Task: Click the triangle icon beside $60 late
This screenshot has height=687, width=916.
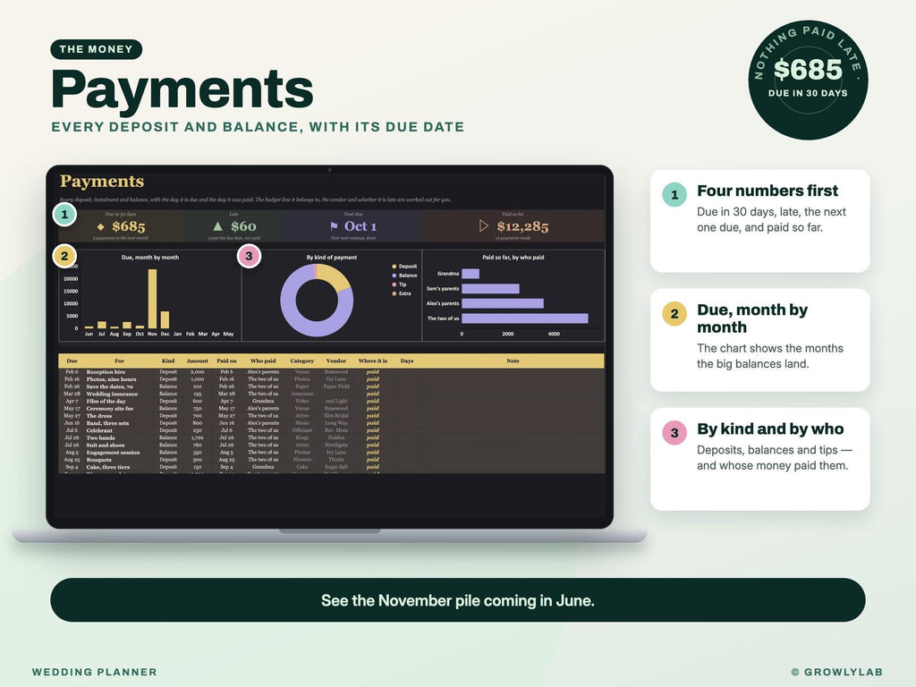Action: pos(218,226)
